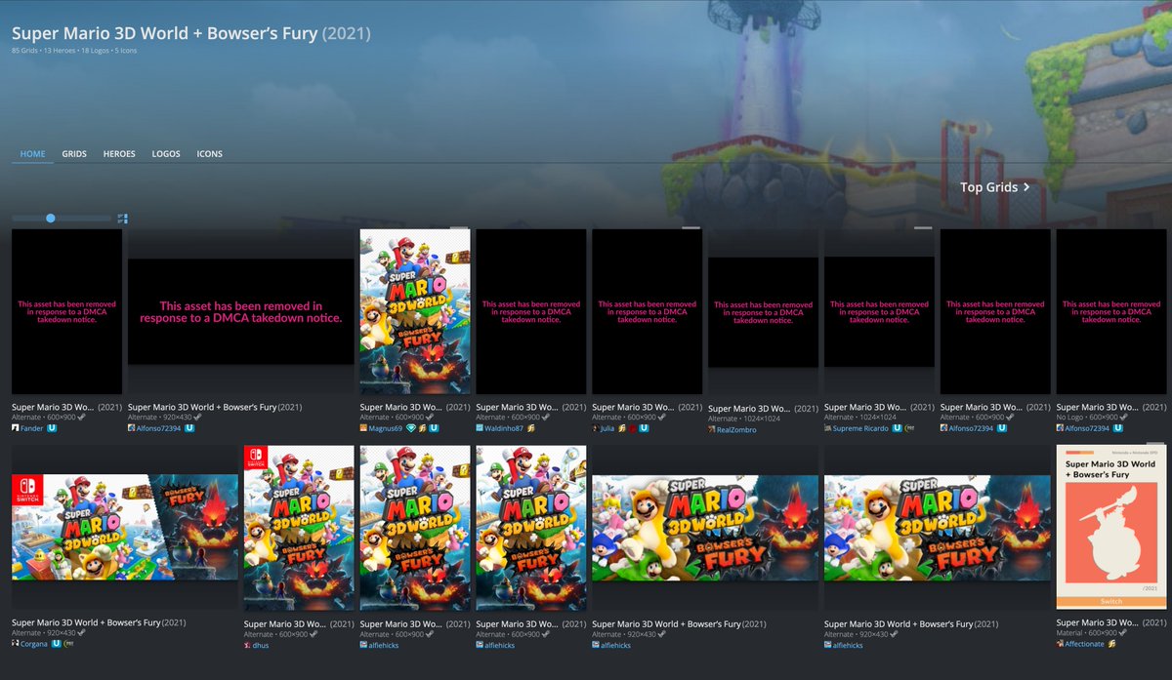Open Fander's removed grid thumbnail
The image size is (1172, 680).
coord(66,311)
